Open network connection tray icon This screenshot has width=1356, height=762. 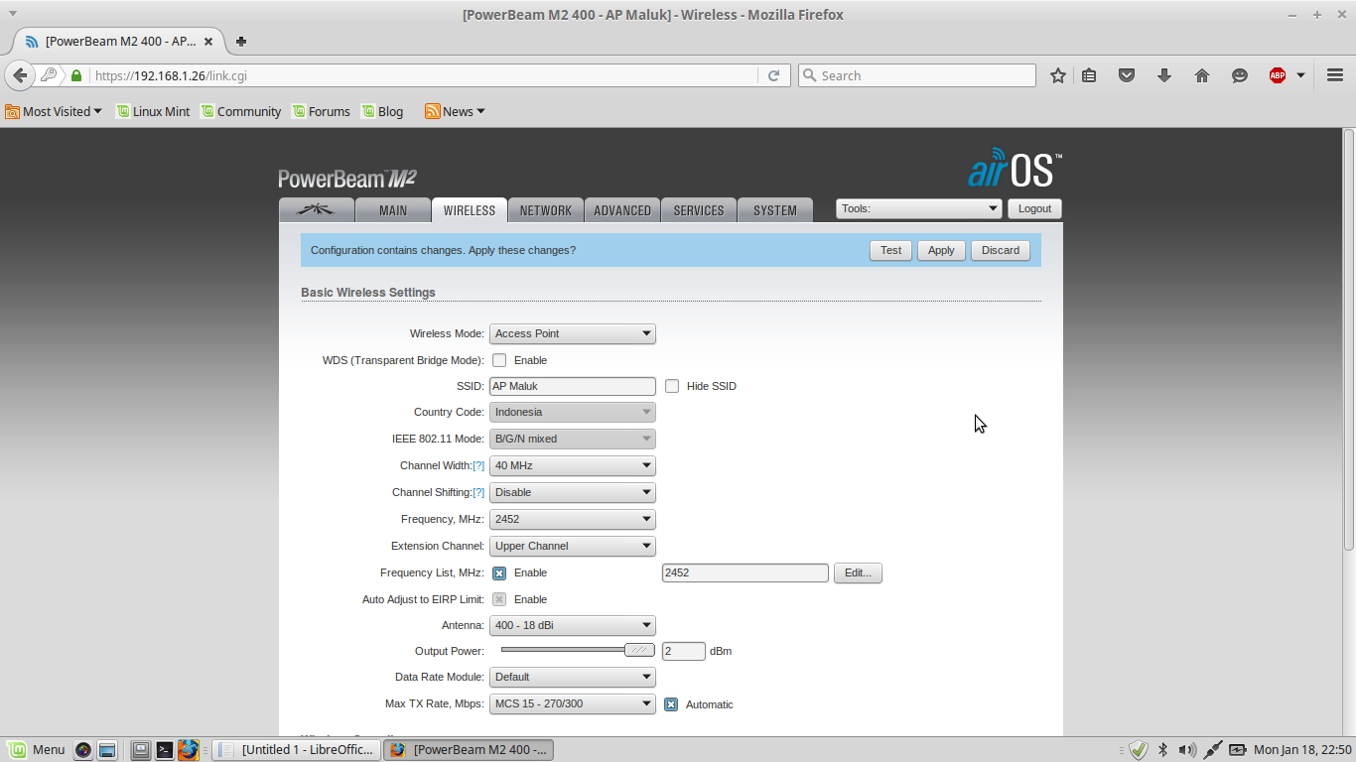pyautogui.click(x=1213, y=750)
